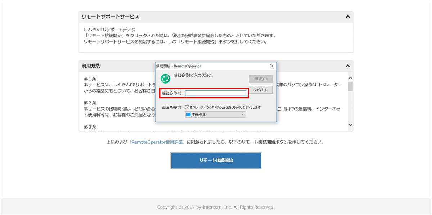Close the 接続開始 RemoteOperator dialog
The width and height of the screenshot is (432, 215).
click(272, 66)
